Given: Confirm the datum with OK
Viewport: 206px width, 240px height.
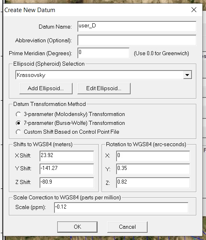Looking at the screenshot, I should [77, 227].
